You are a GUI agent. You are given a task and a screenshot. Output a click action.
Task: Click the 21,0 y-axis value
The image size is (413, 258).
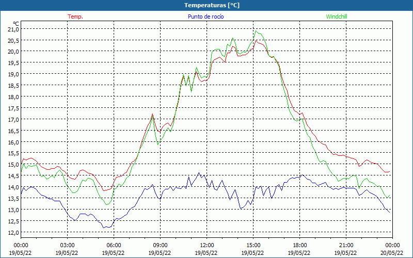(x=13, y=29)
